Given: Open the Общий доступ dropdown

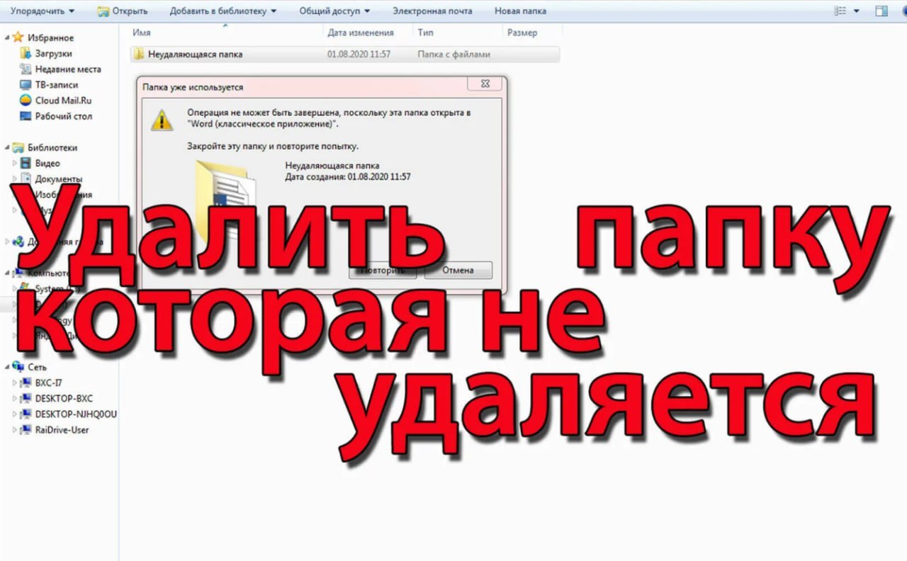Looking at the screenshot, I should coord(334,11).
